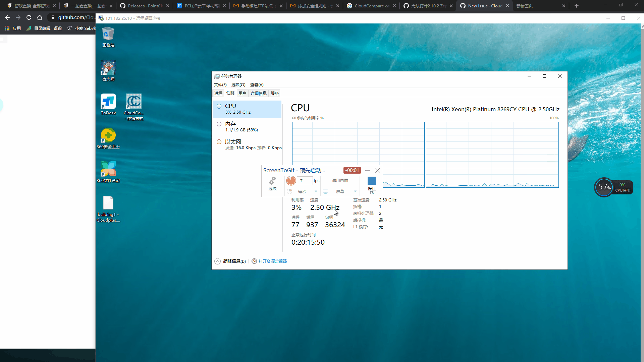644x362 pixels.
Task: Open the 查看(V) menu in Task Manager
Action: (257, 85)
